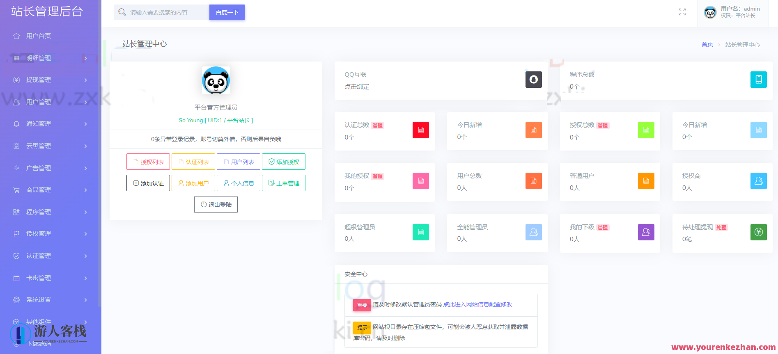Click the fullscreen toggle icon in header
778x354 pixels.
[x=682, y=12]
